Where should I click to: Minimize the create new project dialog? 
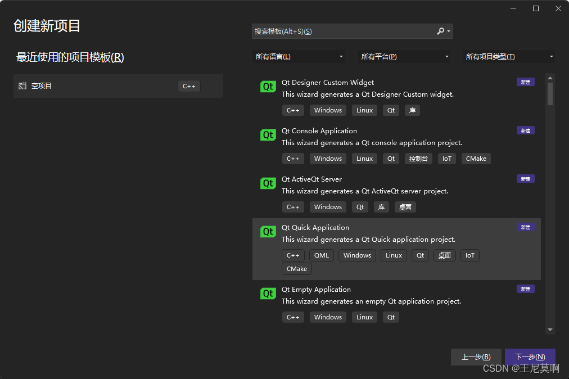(x=513, y=8)
